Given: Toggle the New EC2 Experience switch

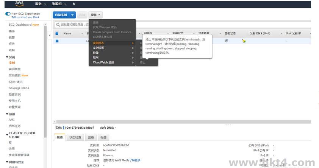Looking at the screenshot, I should point(8,14).
